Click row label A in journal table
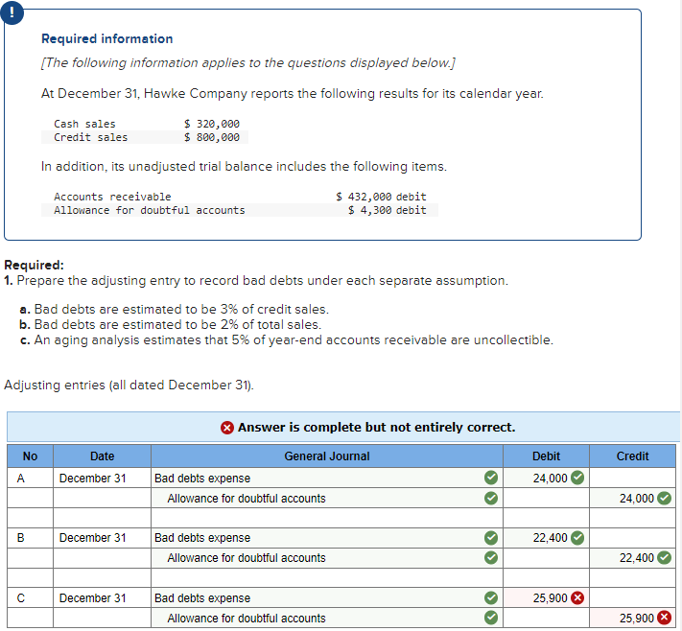This screenshot has height=631, width=682. (x=20, y=479)
